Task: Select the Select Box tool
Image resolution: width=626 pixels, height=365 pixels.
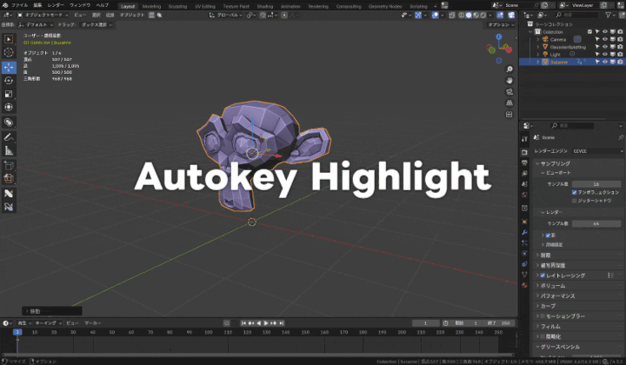Action: [x=9, y=39]
